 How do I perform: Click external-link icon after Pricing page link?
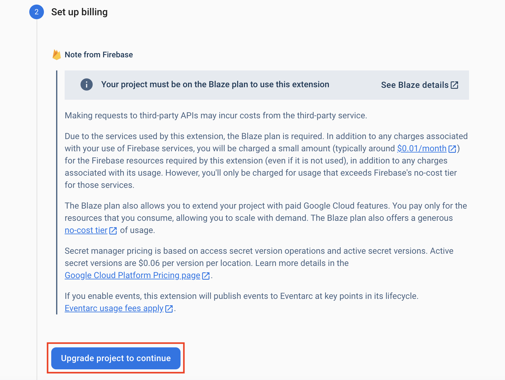click(206, 276)
